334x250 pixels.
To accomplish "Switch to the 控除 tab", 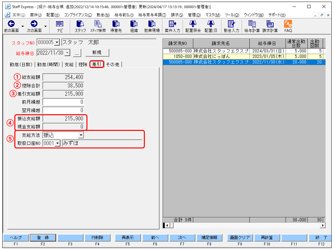I will 83,64.
